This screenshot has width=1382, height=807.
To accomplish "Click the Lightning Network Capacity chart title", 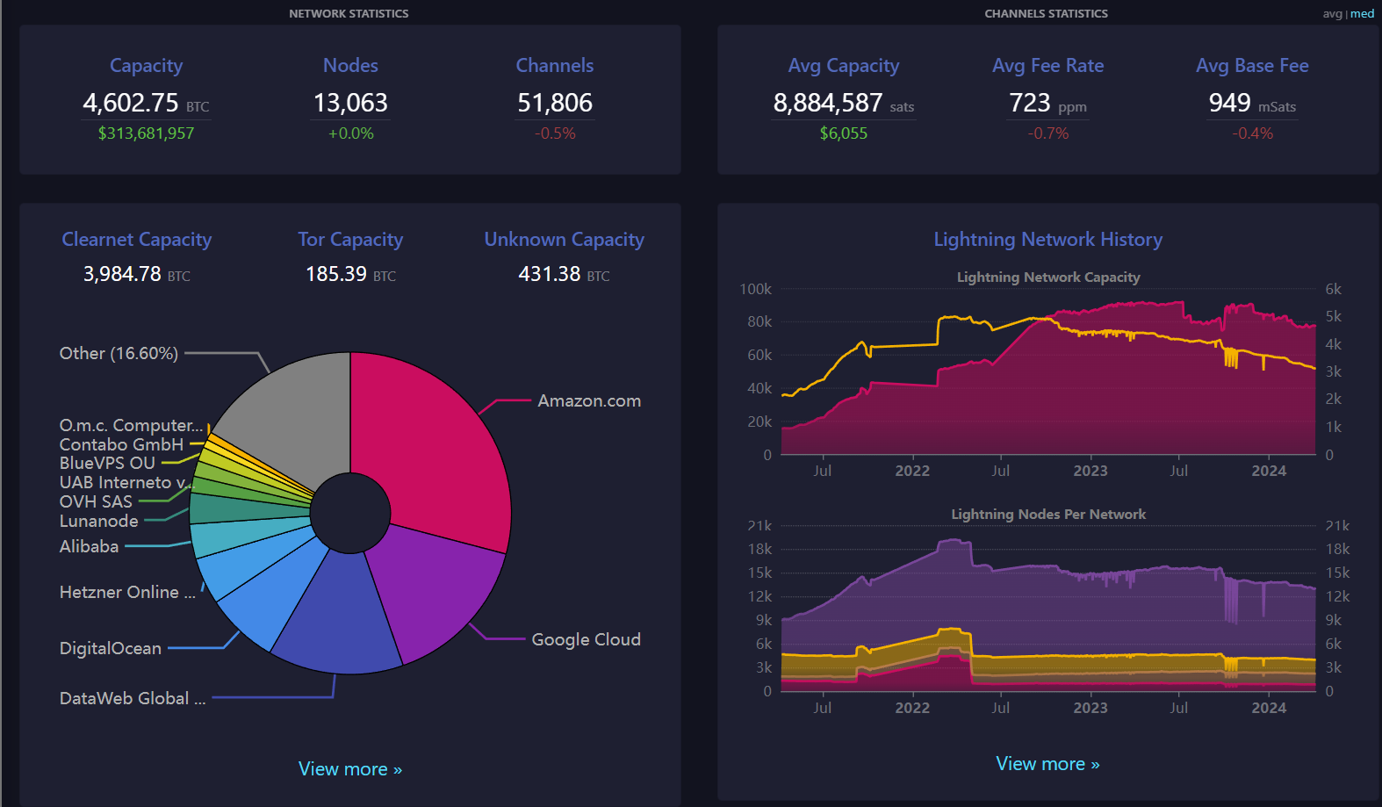I will 1048,277.
